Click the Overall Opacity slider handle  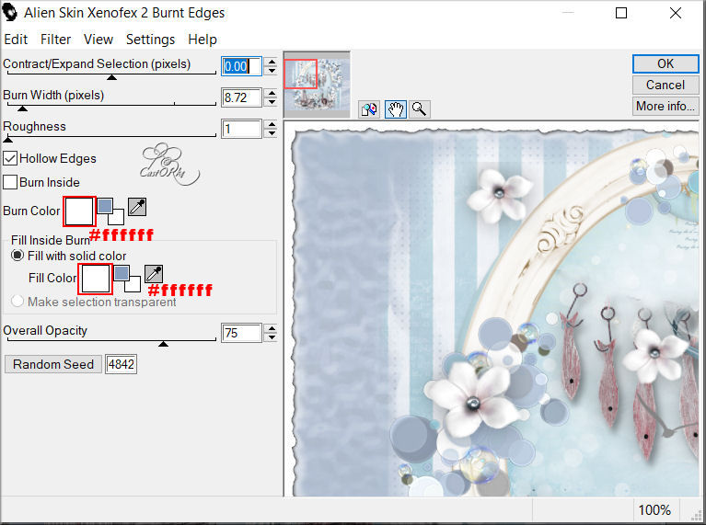164,344
